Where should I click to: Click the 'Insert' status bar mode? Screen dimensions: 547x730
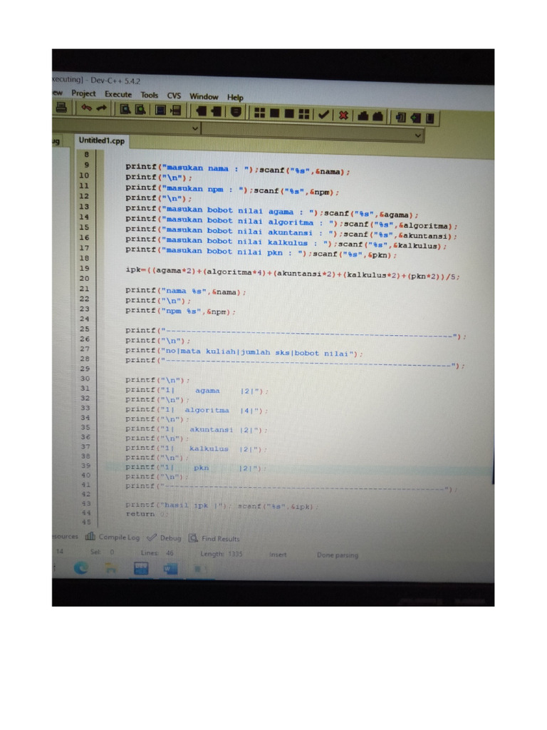tap(278, 555)
